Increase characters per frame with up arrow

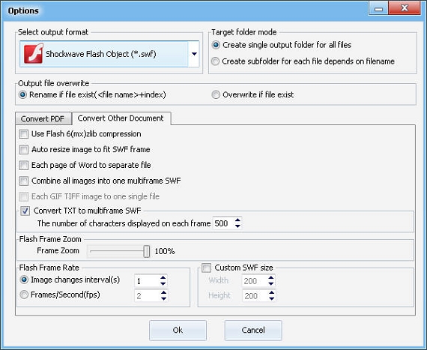point(237,220)
